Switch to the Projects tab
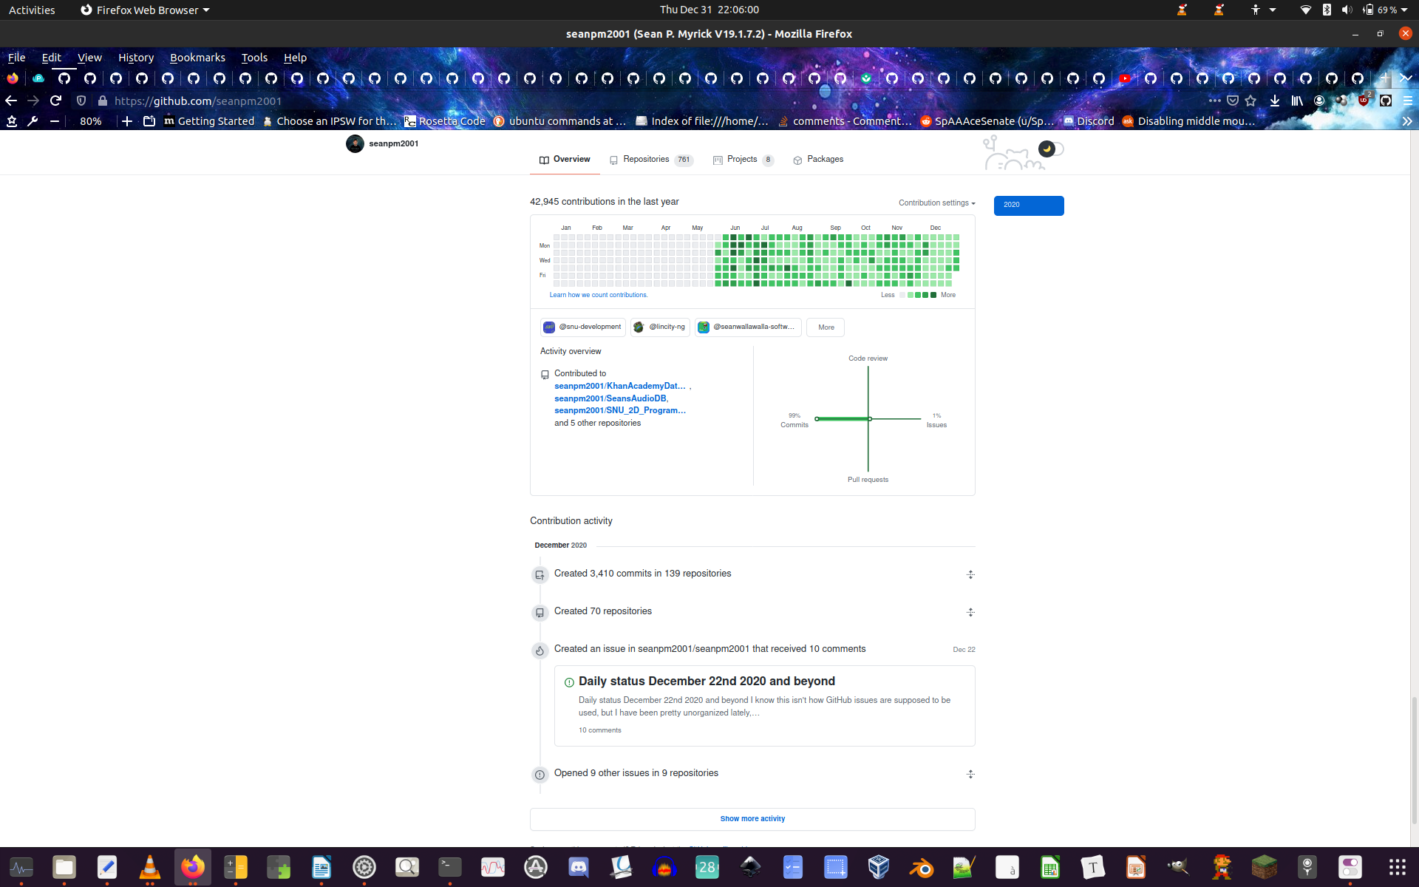1419x887 pixels. (743, 160)
